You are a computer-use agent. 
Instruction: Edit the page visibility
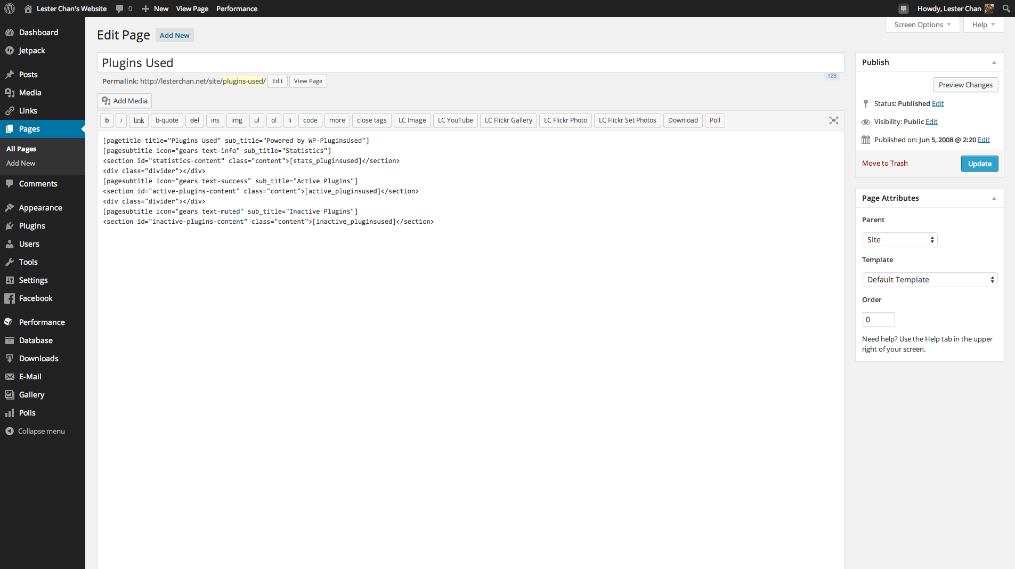(931, 121)
